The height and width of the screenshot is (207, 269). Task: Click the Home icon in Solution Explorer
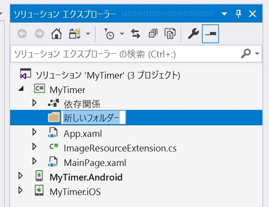pyautogui.click(x=56, y=33)
